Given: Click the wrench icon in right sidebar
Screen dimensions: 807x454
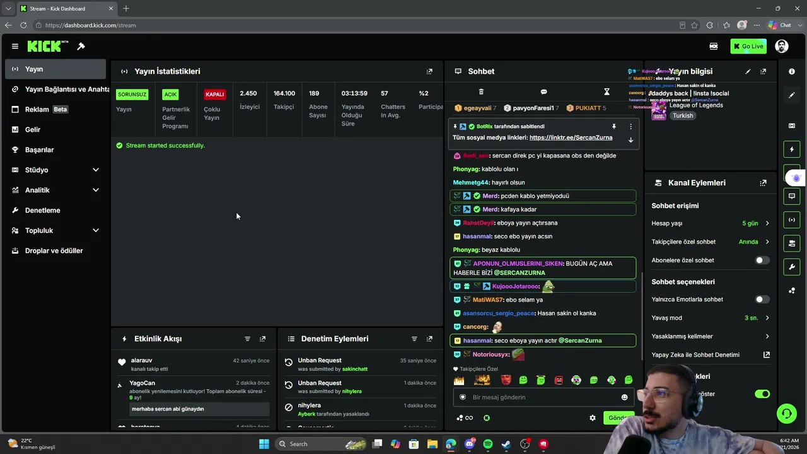Looking at the screenshot, I should (x=792, y=267).
